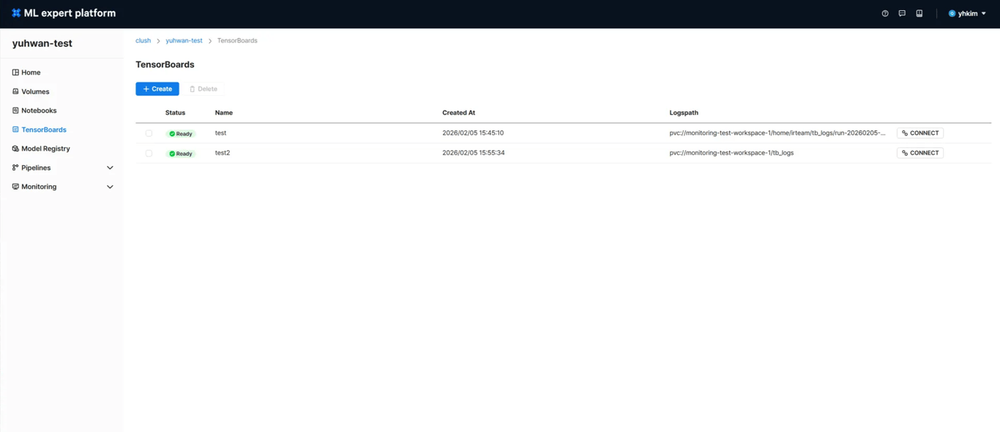Click the Notebooks sidebar icon
Image resolution: width=1000 pixels, height=432 pixels.
pyautogui.click(x=15, y=111)
